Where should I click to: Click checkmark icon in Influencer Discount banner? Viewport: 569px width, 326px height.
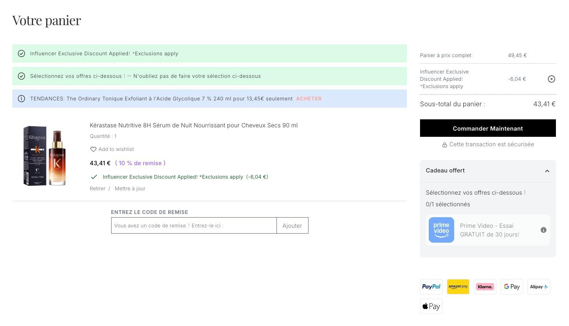click(x=21, y=53)
